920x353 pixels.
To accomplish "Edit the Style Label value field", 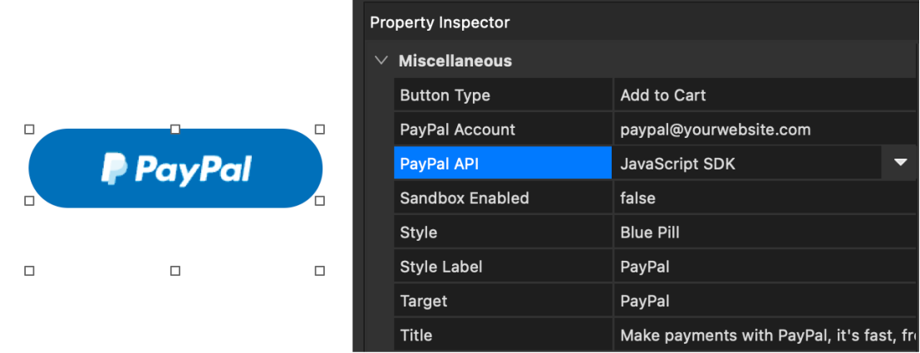I will (x=765, y=267).
